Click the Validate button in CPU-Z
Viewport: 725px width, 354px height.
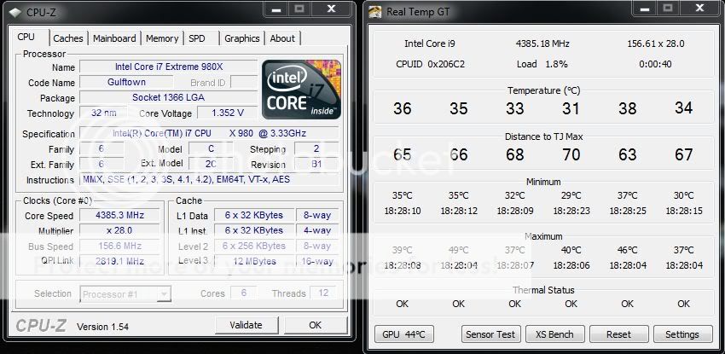(246, 325)
